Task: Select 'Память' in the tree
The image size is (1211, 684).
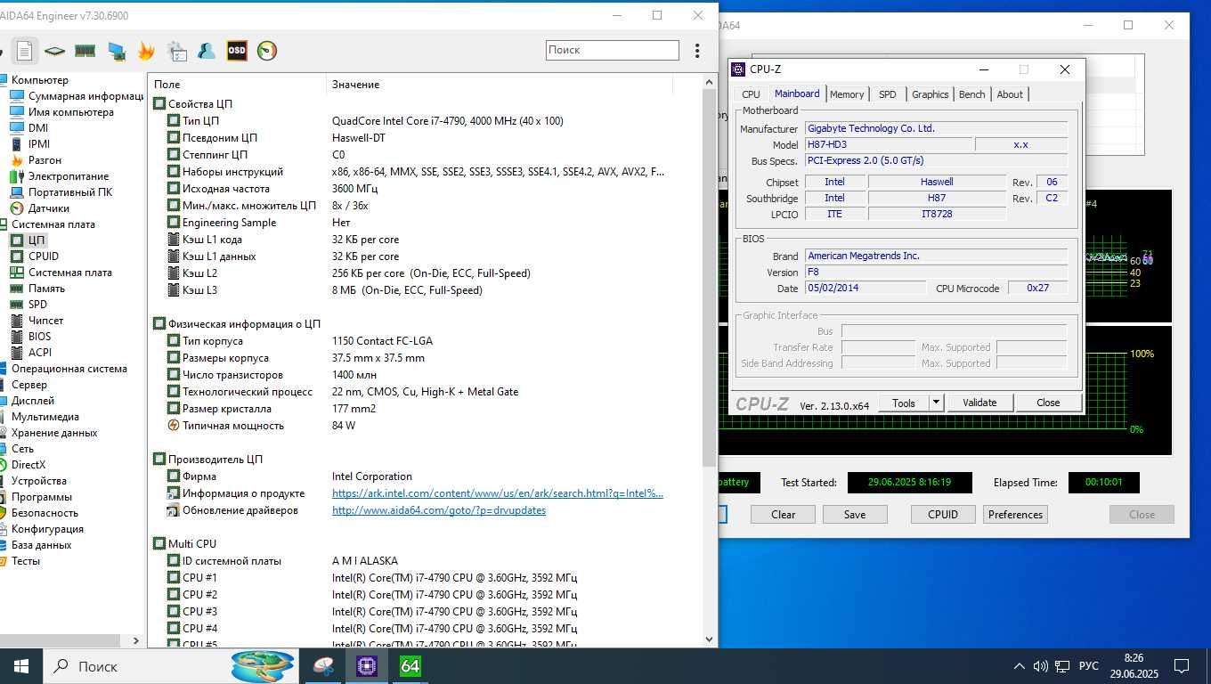Action: coord(46,289)
